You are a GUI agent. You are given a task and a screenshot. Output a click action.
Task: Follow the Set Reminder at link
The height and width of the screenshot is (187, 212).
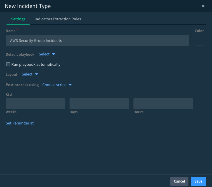20,123
